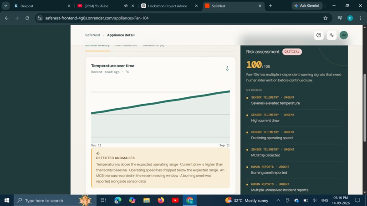The height and width of the screenshot is (206, 367).
Task: Select 'MCB trip detected' evidence
Action: point(265,155)
